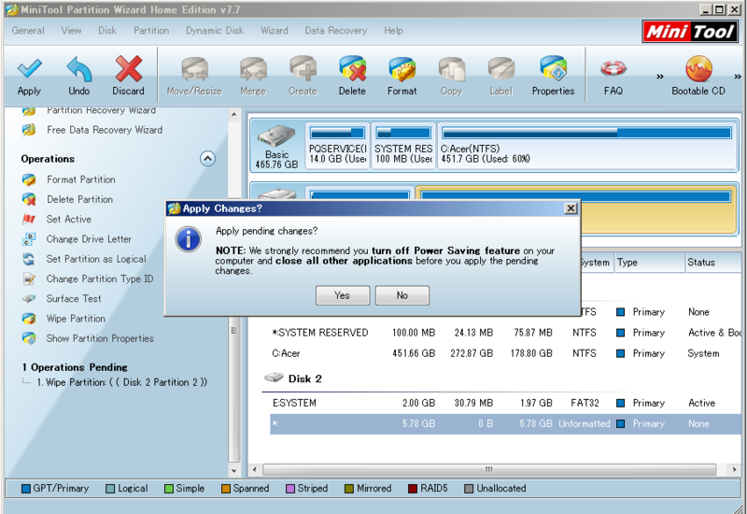The height and width of the screenshot is (514, 747).
Task: Select pending Wipe Partition operation entry
Action: coord(122,382)
